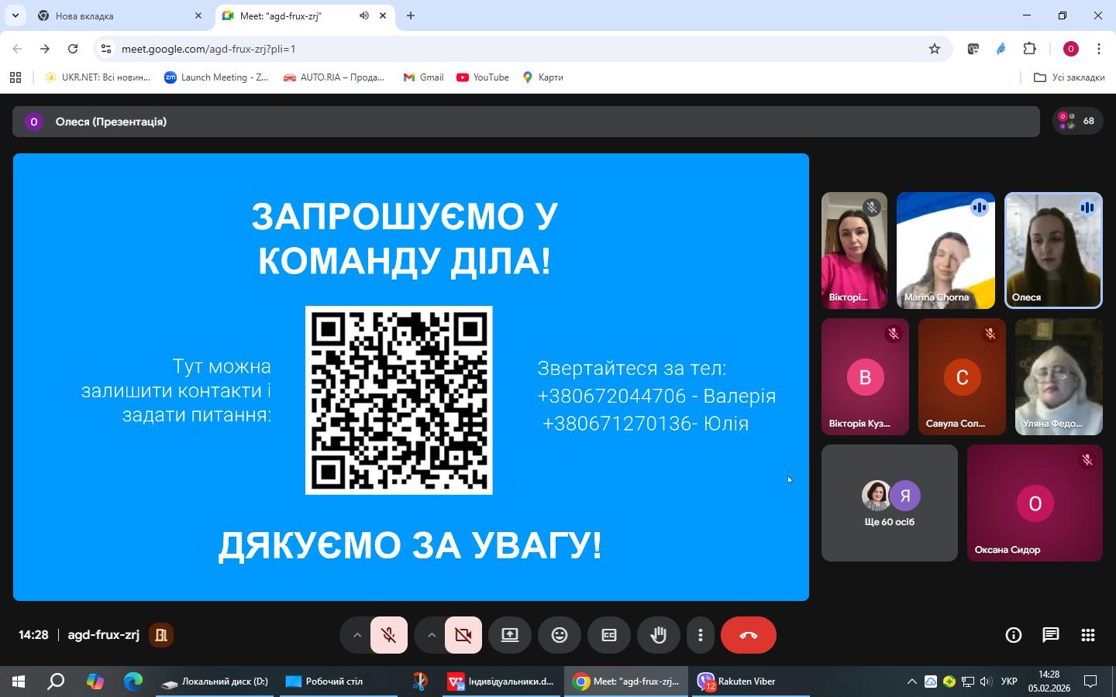Show the 68 participants list

coord(1077,121)
